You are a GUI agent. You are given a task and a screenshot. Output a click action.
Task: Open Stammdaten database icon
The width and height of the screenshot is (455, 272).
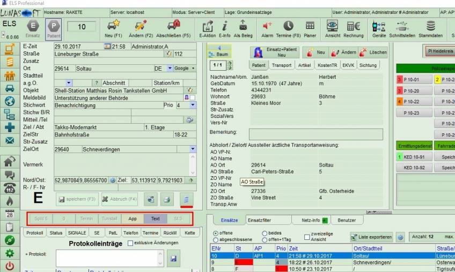430,26
